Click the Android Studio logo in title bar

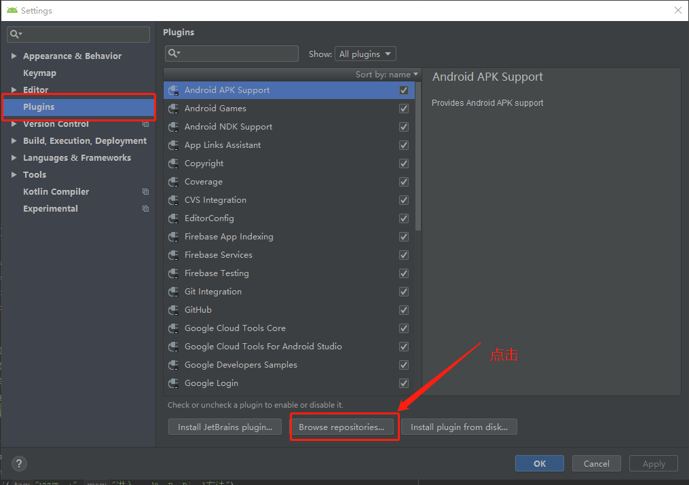click(12, 10)
